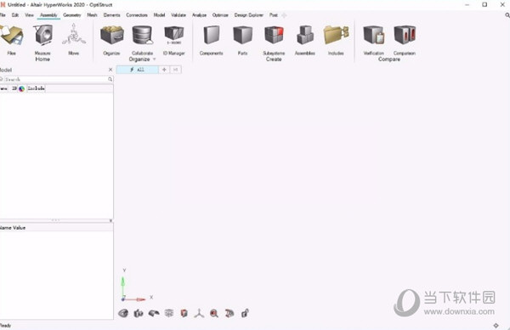Click the Ready status text
This screenshot has height=330, width=510.
(x=5, y=326)
